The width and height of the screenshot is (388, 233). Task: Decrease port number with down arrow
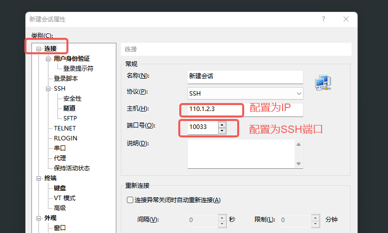tap(222, 131)
